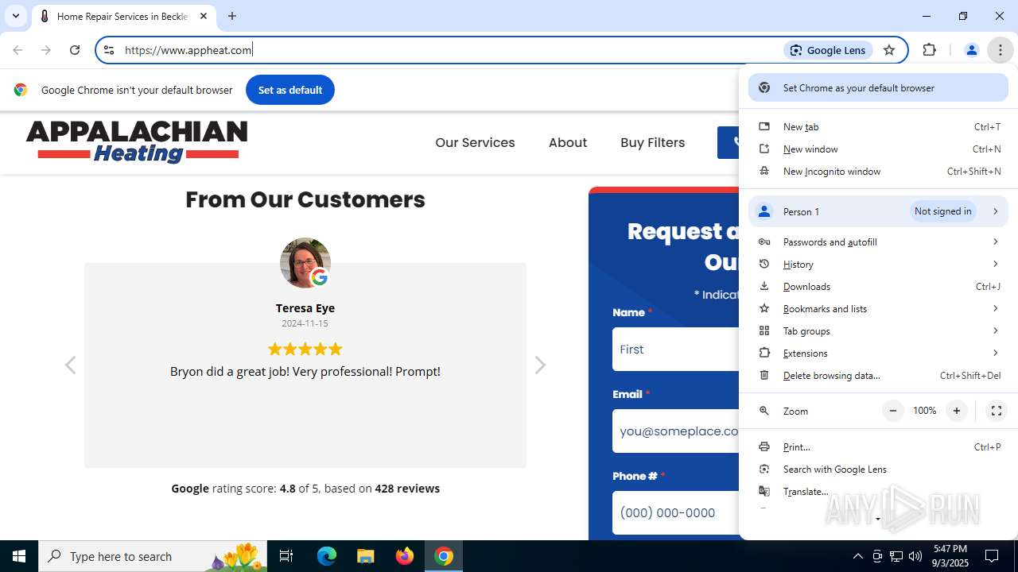The height and width of the screenshot is (572, 1018).
Task: Click the Chrome icon on taskbar
Action: tap(444, 556)
